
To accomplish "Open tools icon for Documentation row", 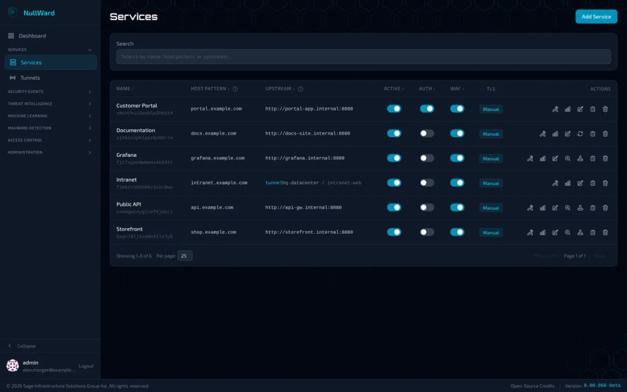I will (x=543, y=134).
